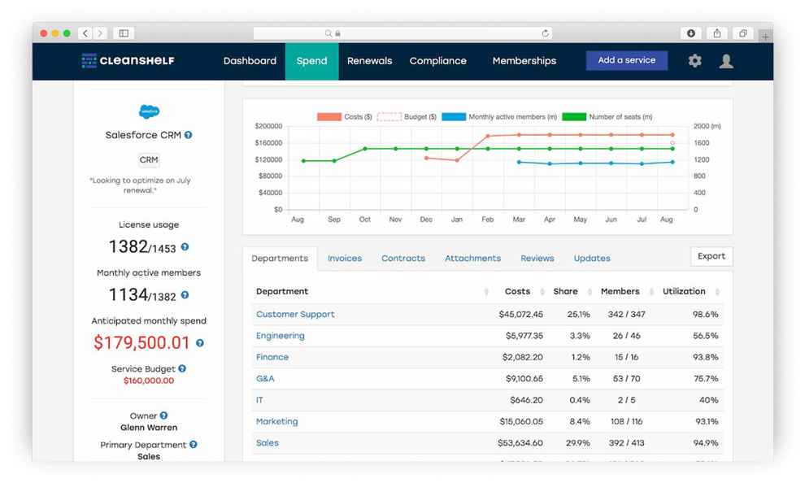The width and height of the screenshot is (805, 483).
Task: Reload the page with the refresh icon
Action: pos(546,33)
